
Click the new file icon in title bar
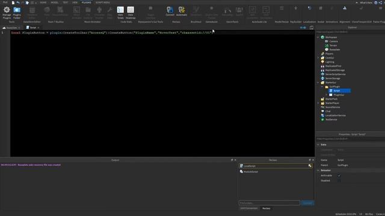click(13, 2)
